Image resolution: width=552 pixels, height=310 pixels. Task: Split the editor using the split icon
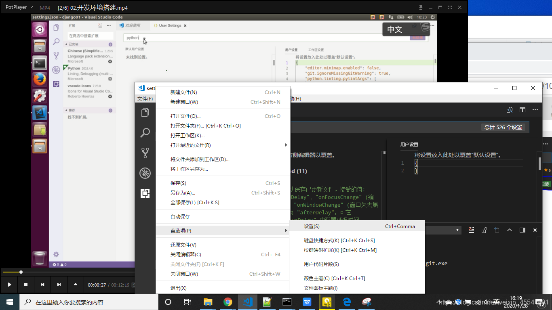[x=523, y=109]
